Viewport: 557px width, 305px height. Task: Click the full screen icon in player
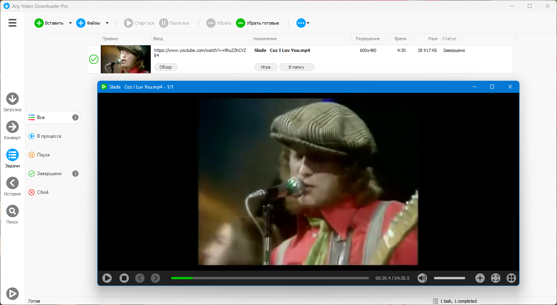pyautogui.click(x=496, y=278)
